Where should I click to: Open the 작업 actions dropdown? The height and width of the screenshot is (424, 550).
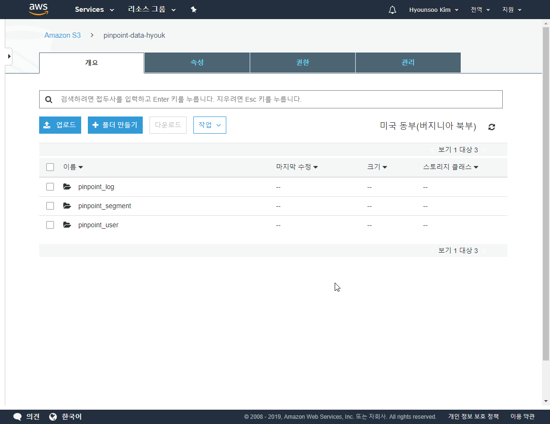[210, 125]
